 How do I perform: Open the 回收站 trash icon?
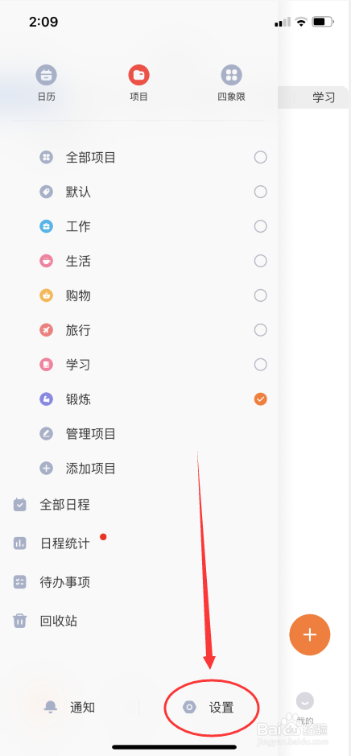point(20,621)
